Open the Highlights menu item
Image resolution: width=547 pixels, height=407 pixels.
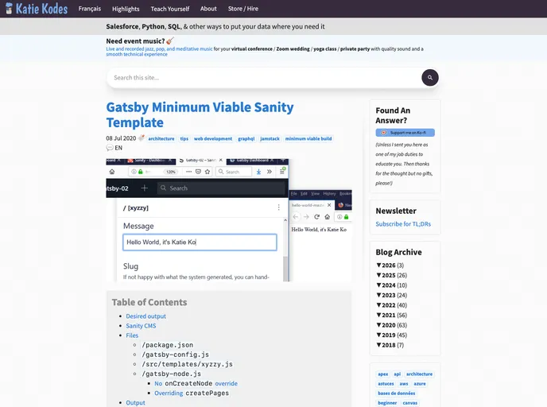[126, 9]
